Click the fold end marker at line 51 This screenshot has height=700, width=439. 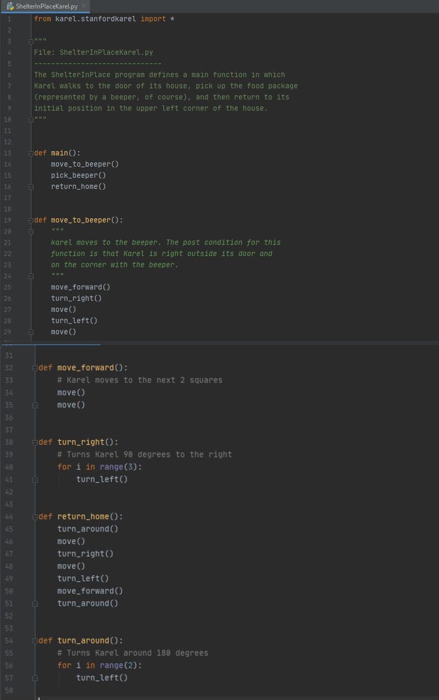pyautogui.click(x=35, y=604)
